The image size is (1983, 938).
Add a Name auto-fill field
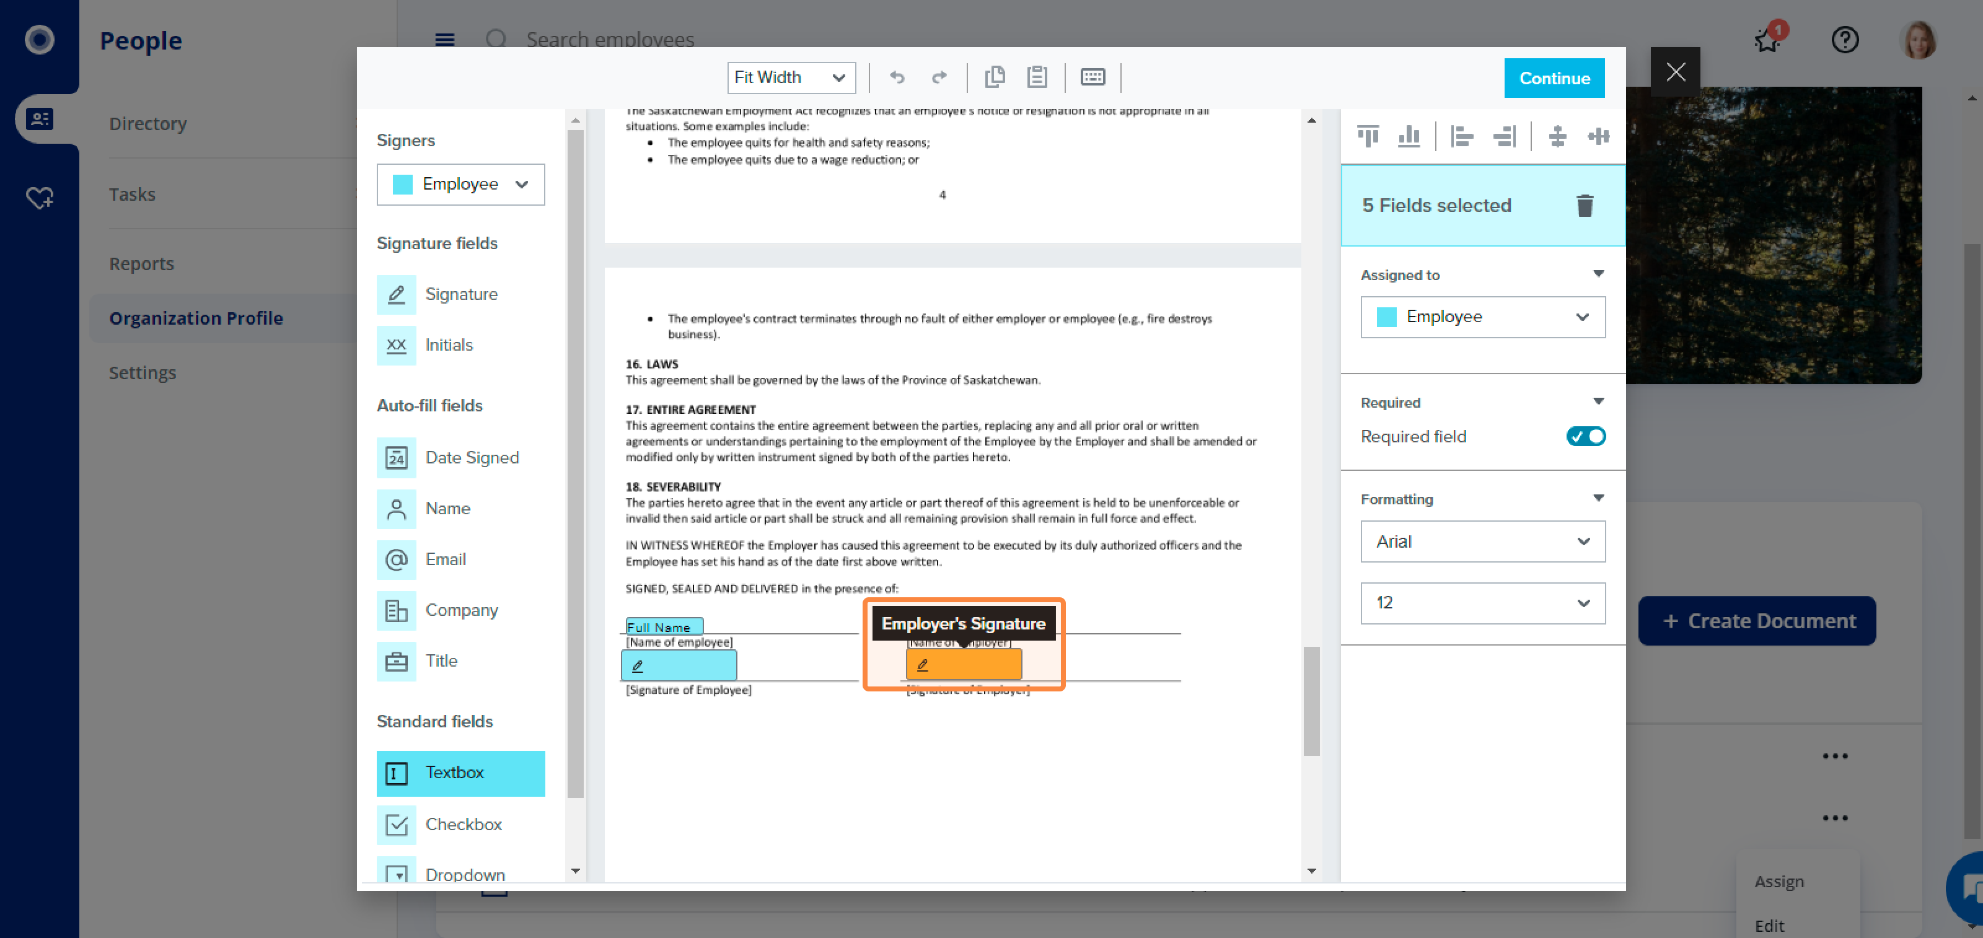(460, 509)
